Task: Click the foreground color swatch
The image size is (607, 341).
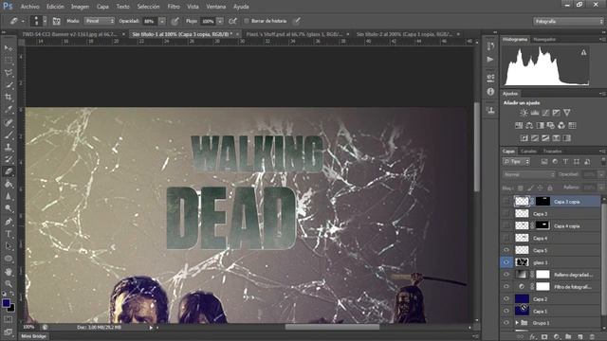Action: (x=6, y=303)
